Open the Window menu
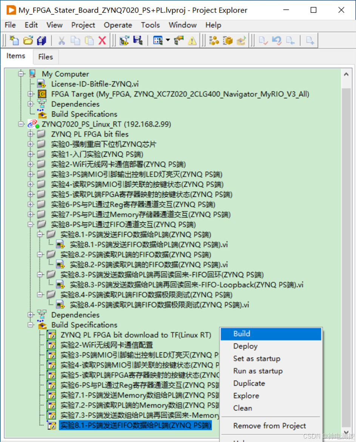356x442 pixels. click(x=182, y=25)
